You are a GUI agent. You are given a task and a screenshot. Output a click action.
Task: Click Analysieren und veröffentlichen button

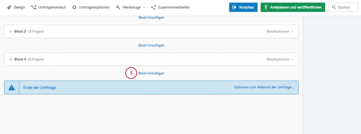pyautogui.click(x=293, y=7)
